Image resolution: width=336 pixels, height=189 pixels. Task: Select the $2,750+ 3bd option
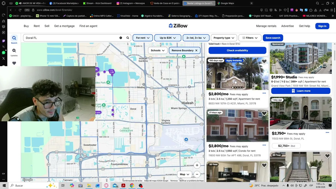point(287,146)
